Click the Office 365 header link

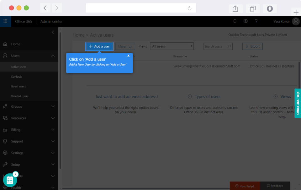point(24,22)
